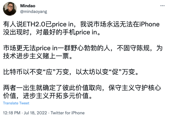Screen dimensions: 169x119
Task: Click Mindao's profile avatar photo
Action: click(x=10, y=9)
